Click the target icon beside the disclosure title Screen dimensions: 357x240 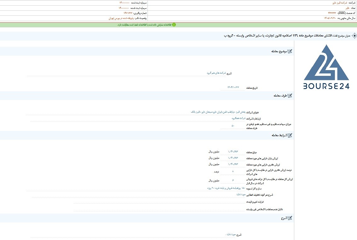point(354,36)
